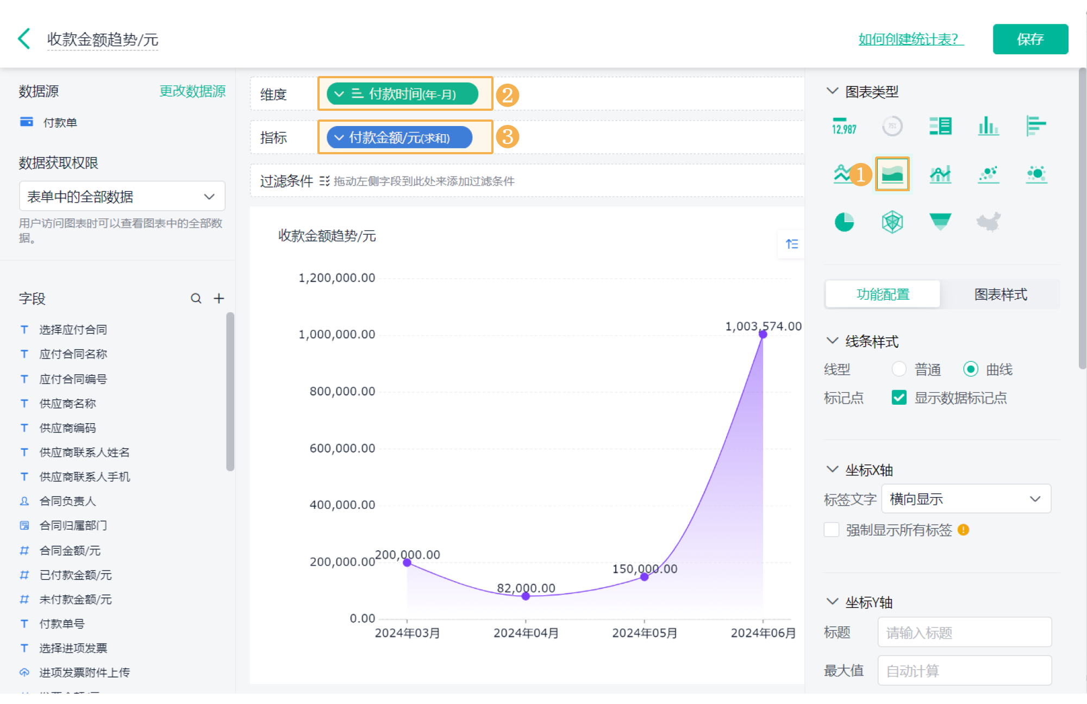The width and height of the screenshot is (1087, 704).
Task: Uncheck 显示数据标记点 checkbox
Action: pos(899,398)
